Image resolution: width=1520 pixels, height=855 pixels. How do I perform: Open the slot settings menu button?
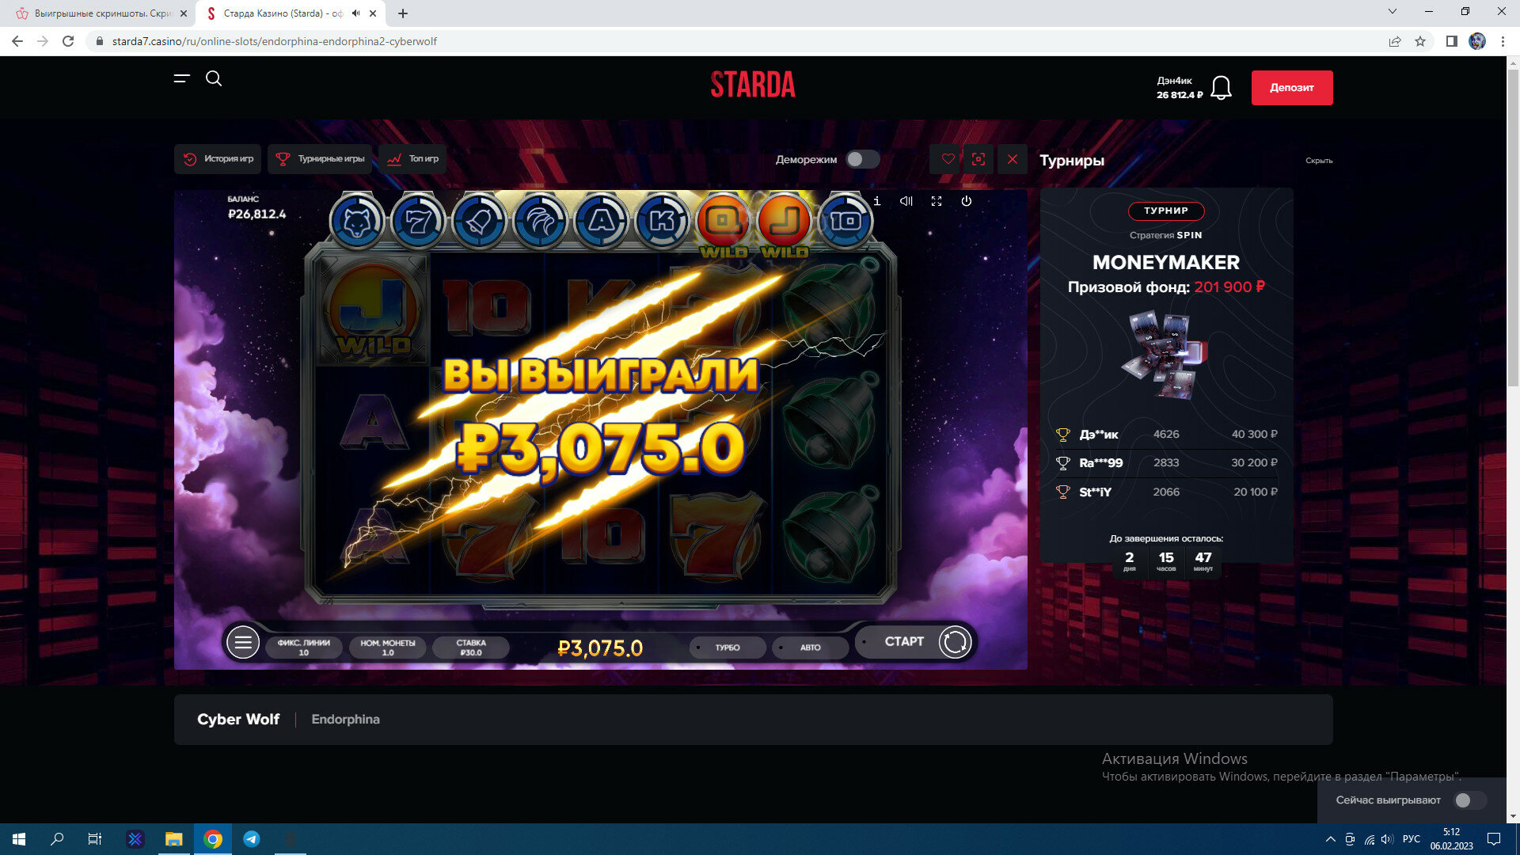243,642
